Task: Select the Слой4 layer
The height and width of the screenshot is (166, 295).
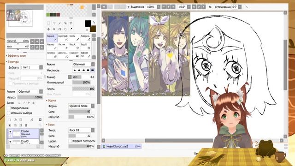Action: click(x=23, y=133)
